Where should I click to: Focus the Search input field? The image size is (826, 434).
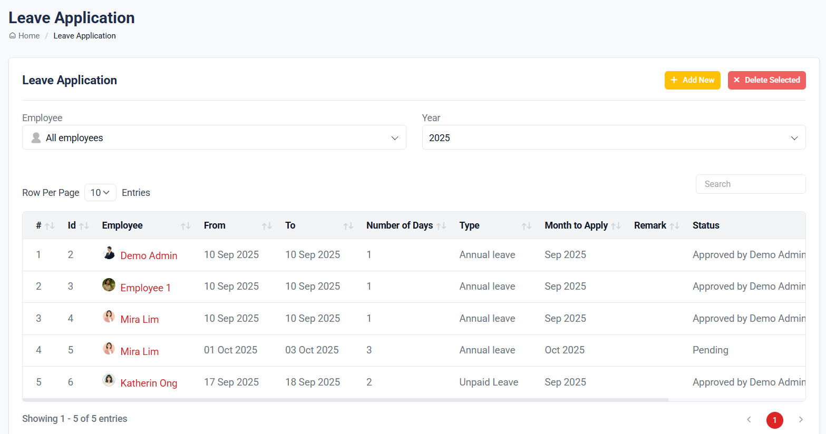(x=750, y=184)
